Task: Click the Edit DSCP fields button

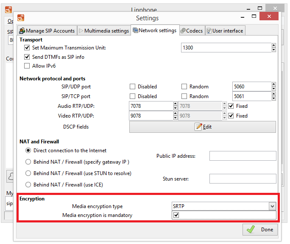Action: [x=202, y=127]
